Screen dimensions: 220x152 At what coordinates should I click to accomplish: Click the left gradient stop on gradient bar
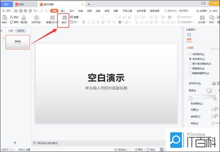pos(191,98)
